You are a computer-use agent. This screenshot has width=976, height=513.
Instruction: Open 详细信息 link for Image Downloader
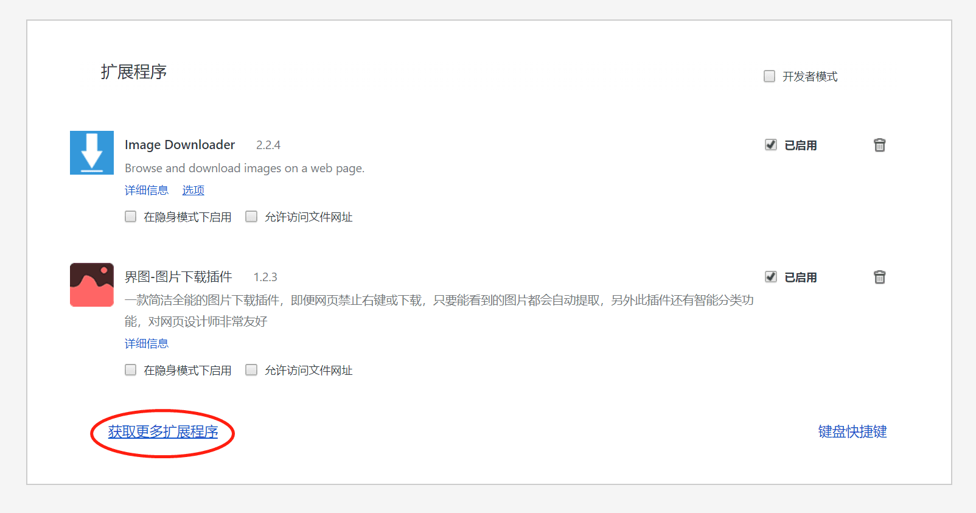(147, 190)
